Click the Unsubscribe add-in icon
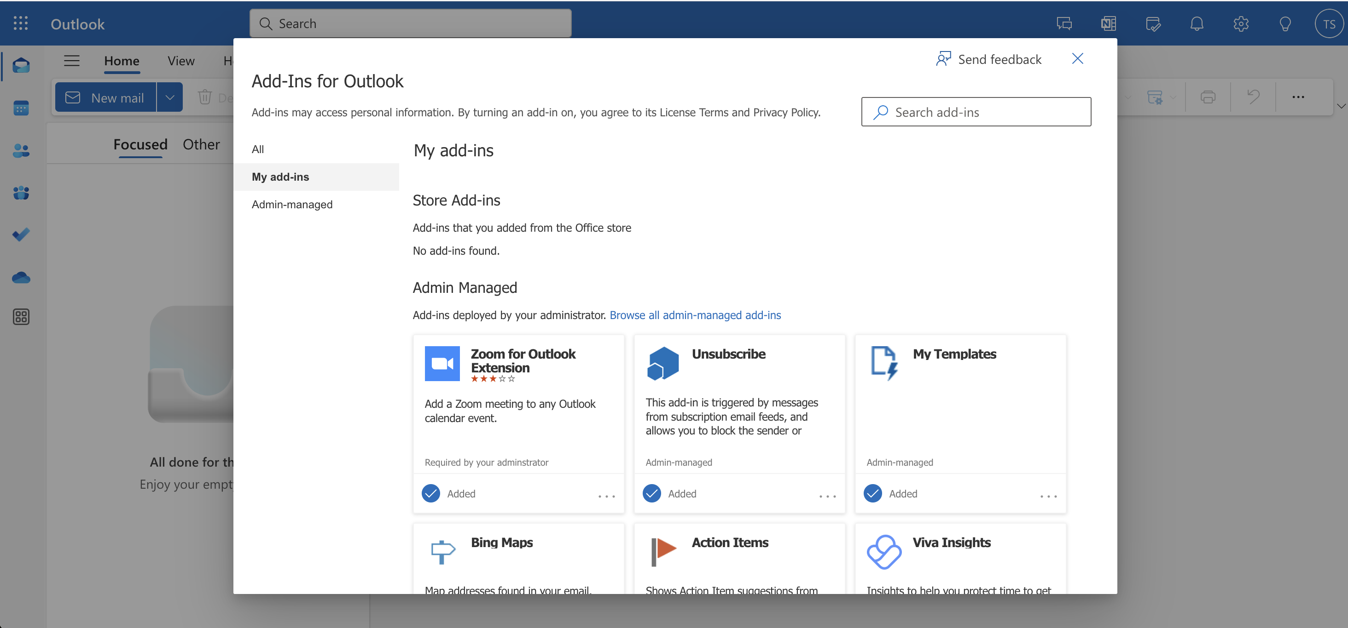Screen dimensions: 1348x628 pyautogui.click(x=663, y=364)
